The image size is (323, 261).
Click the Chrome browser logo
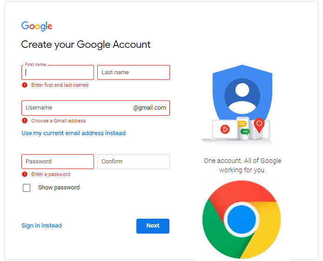tap(242, 219)
